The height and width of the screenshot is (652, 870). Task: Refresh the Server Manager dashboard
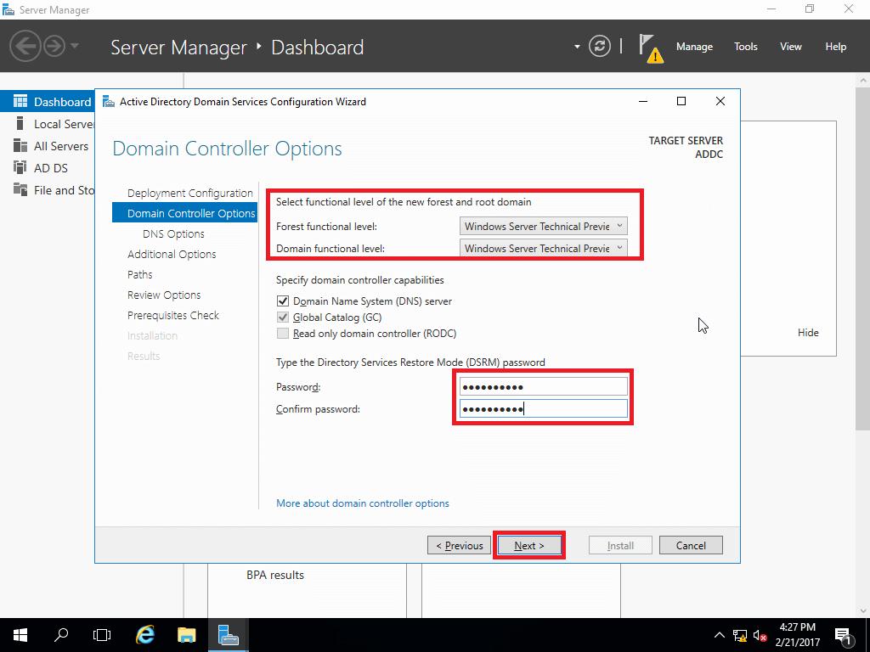click(x=600, y=46)
